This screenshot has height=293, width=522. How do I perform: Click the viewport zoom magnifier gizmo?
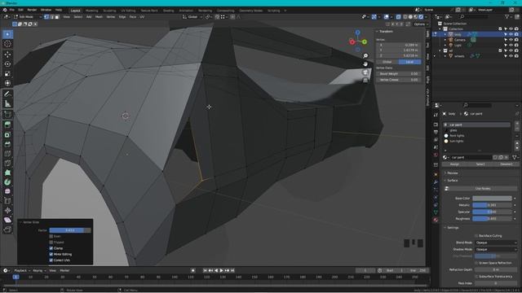365,56
